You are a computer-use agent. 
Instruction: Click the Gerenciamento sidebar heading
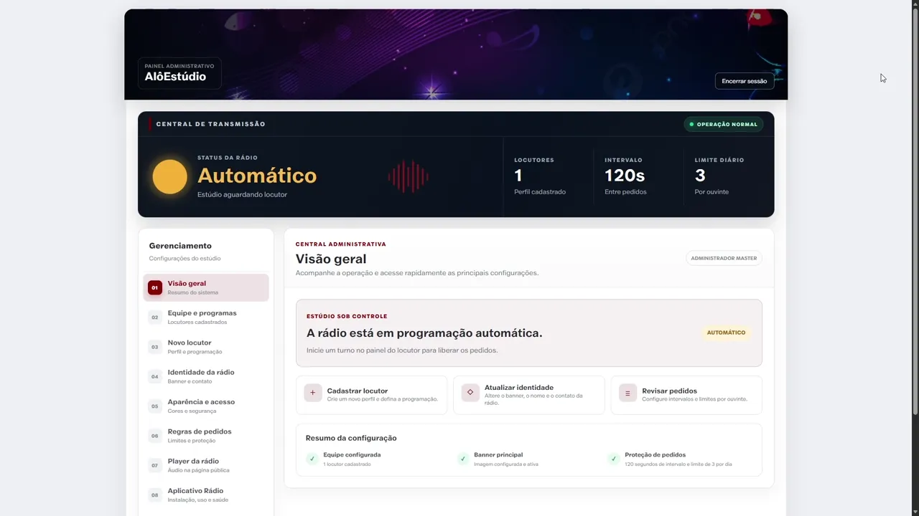pos(180,246)
